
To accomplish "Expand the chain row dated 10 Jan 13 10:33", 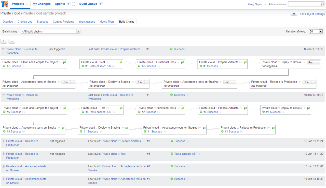I will [4, 179].
